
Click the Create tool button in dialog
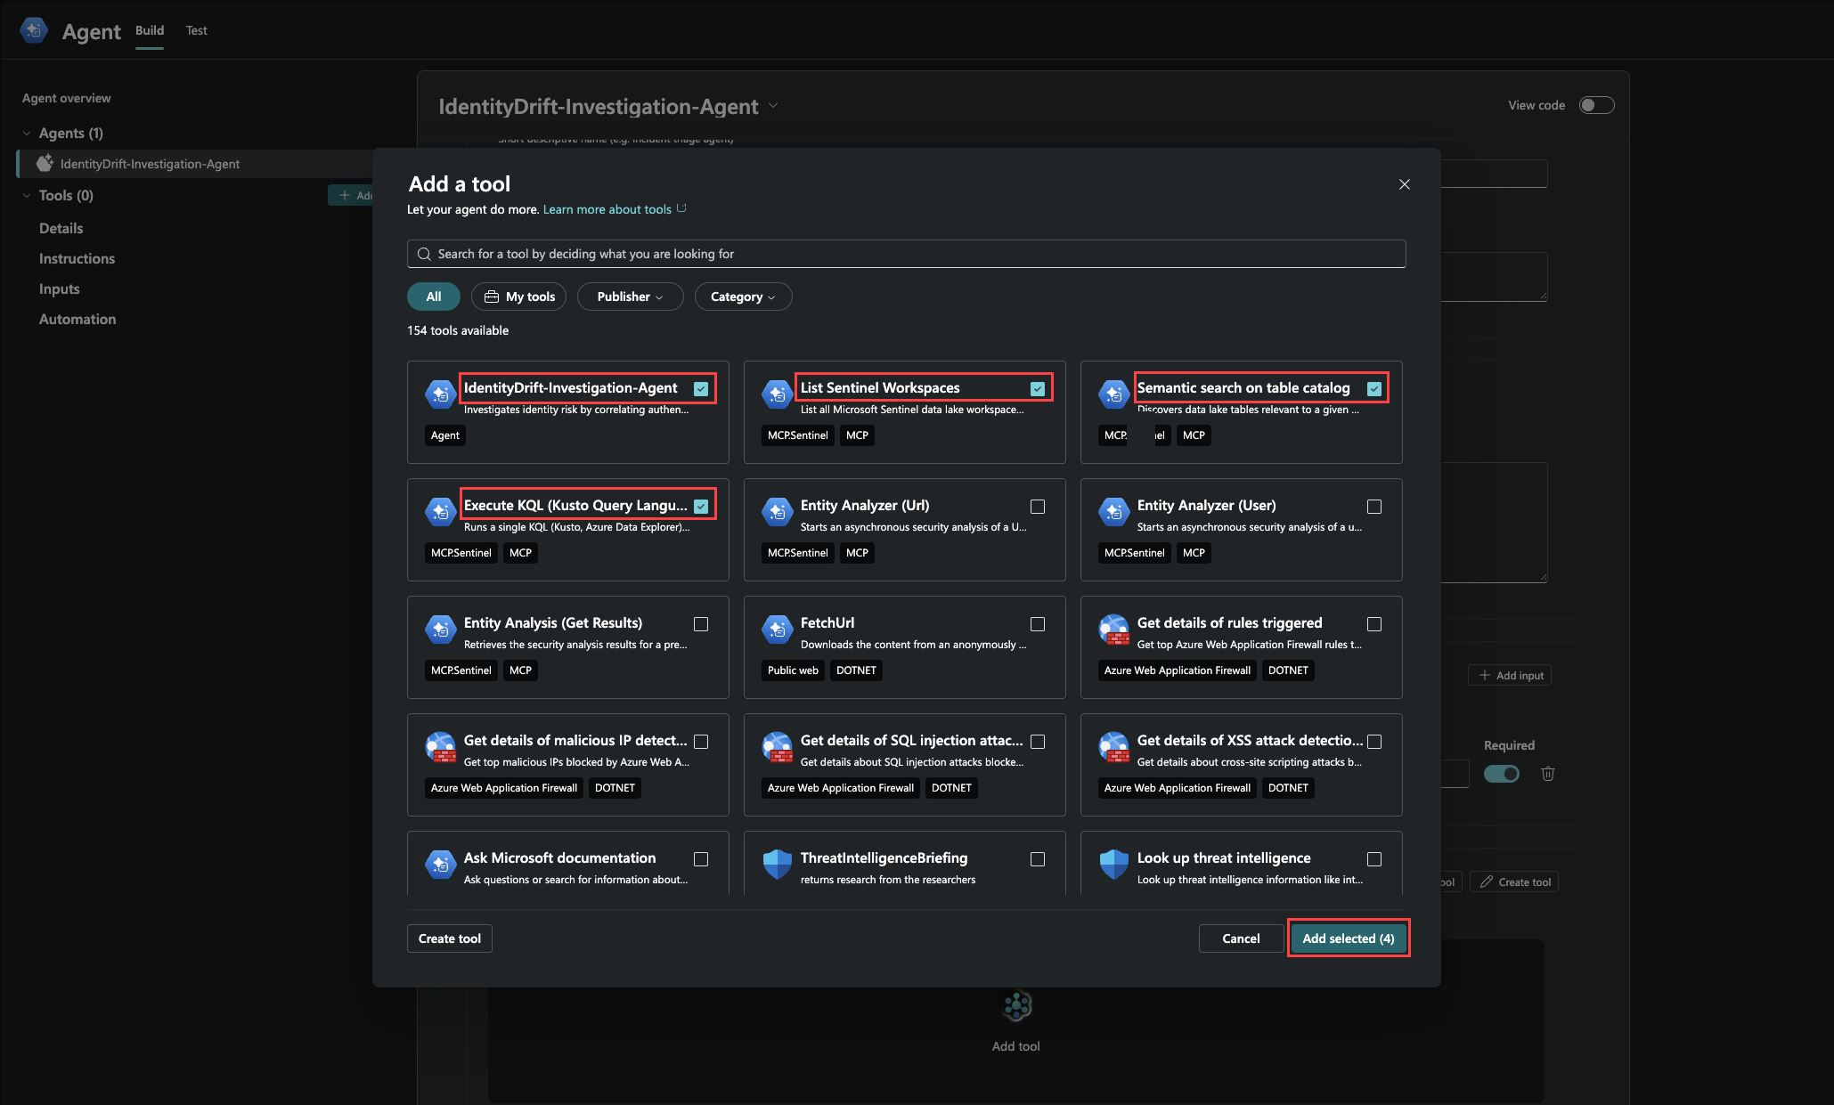pyautogui.click(x=450, y=938)
